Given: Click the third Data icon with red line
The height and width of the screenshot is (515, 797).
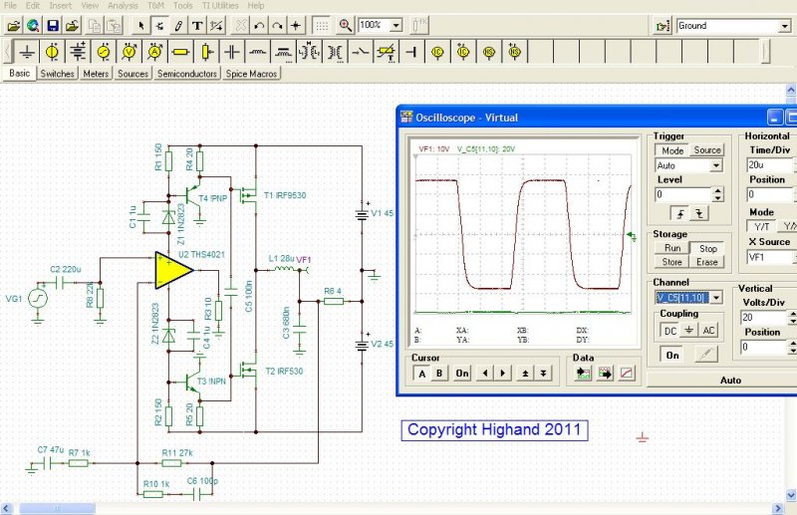Looking at the screenshot, I should tap(627, 374).
